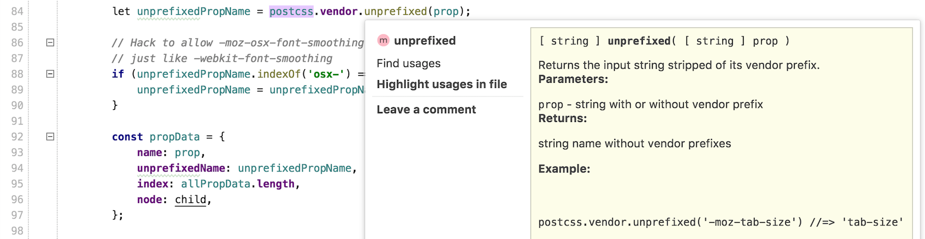Click the pink 'm' method icon
Viewport: 925px width, 239px height.
(383, 40)
